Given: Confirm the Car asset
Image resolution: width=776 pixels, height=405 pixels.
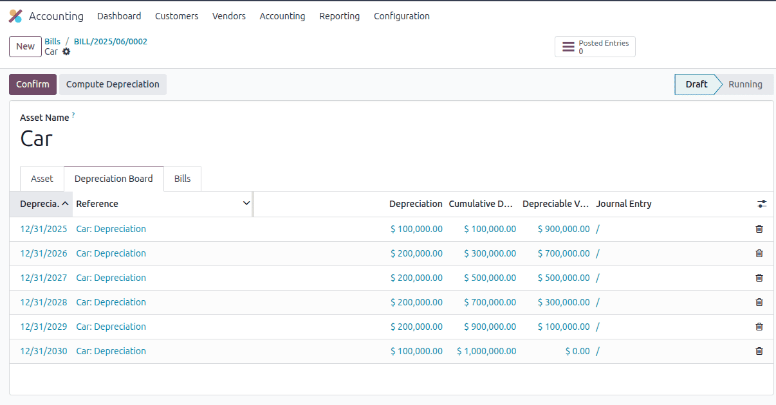Looking at the screenshot, I should click(x=32, y=84).
